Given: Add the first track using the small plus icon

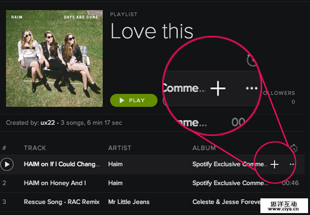Looking at the screenshot, I should pos(274,164).
